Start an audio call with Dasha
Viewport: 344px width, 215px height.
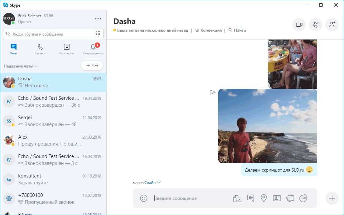(316, 25)
